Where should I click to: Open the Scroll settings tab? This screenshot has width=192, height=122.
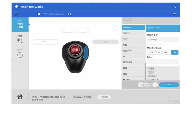coord(20,54)
